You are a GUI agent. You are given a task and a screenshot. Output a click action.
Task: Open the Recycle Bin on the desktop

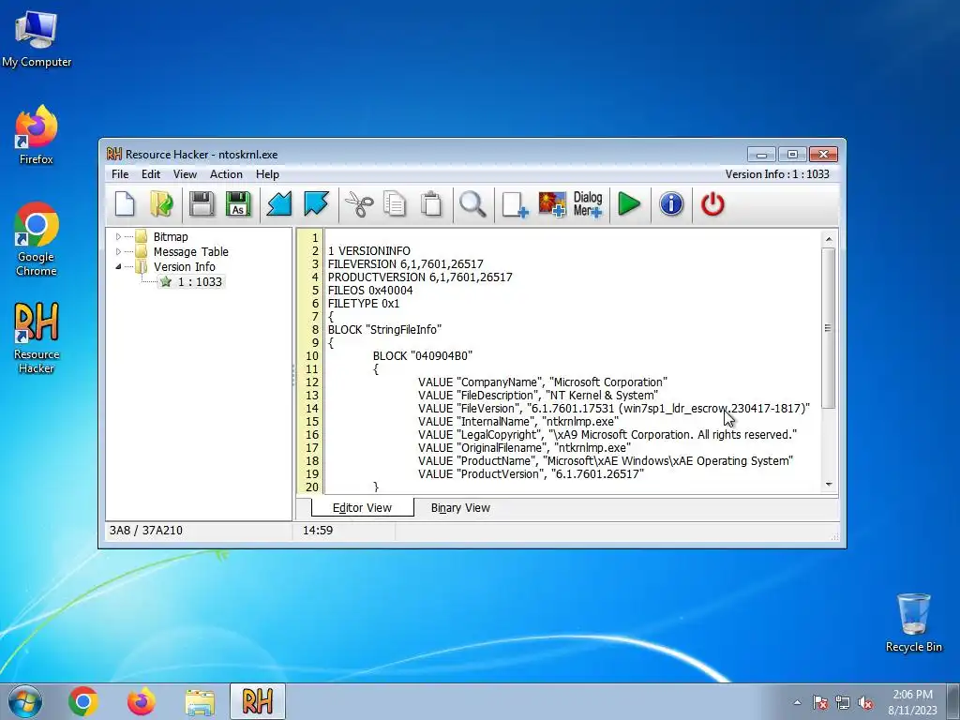pos(913,622)
